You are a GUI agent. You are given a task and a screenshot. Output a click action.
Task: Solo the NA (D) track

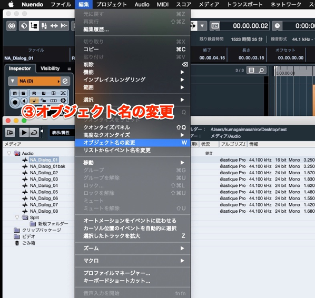[23, 93]
